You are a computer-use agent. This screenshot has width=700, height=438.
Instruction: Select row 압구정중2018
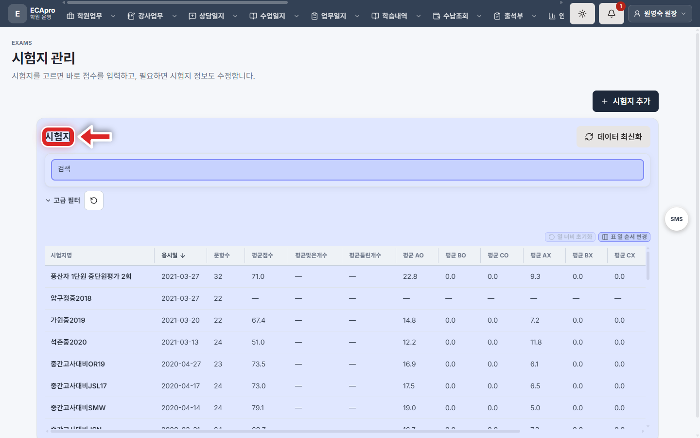(345, 298)
